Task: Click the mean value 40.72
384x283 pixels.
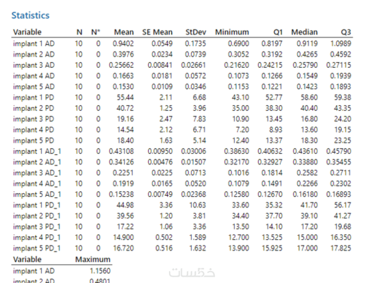Action: click(125, 109)
